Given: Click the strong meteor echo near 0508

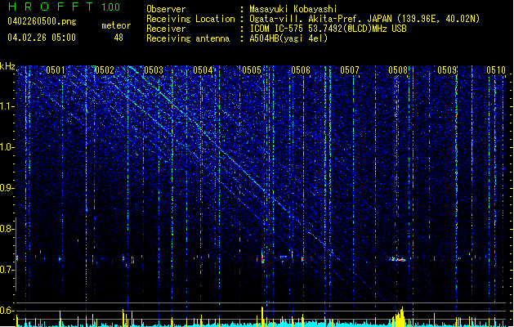Looking at the screenshot, I should click(x=398, y=259).
